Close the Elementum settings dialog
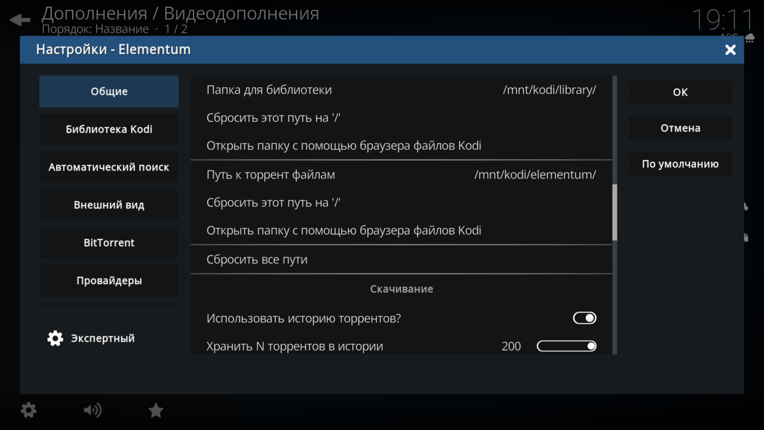This screenshot has height=430, width=764. [x=730, y=50]
